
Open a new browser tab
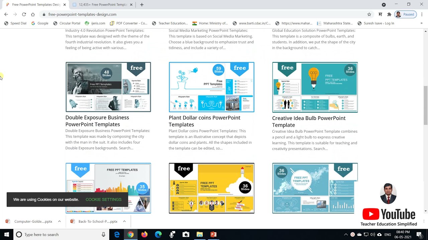[x=142, y=5]
